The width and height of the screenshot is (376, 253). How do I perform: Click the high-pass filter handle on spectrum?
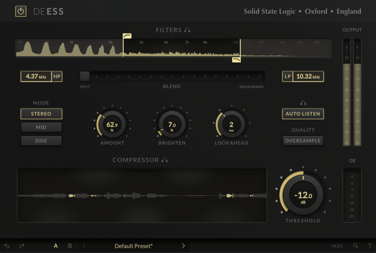tap(127, 36)
